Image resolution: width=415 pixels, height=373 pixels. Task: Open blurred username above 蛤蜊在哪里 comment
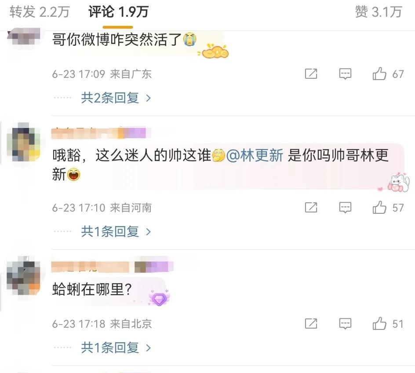112,267
